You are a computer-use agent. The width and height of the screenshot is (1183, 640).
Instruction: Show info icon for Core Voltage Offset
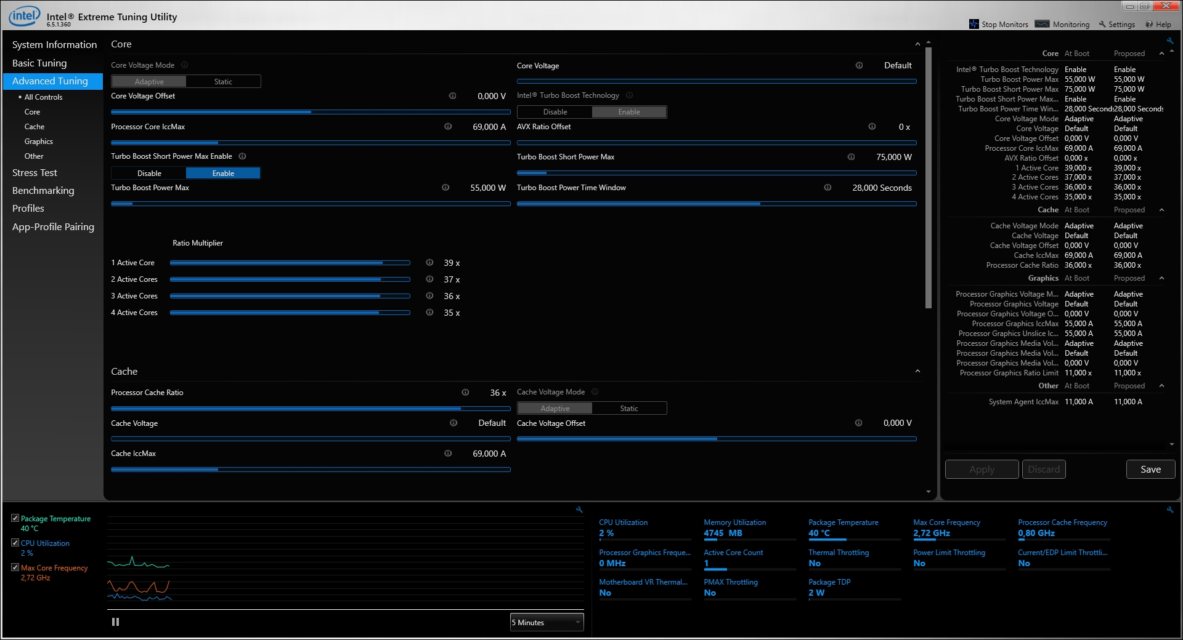(x=452, y=96)
